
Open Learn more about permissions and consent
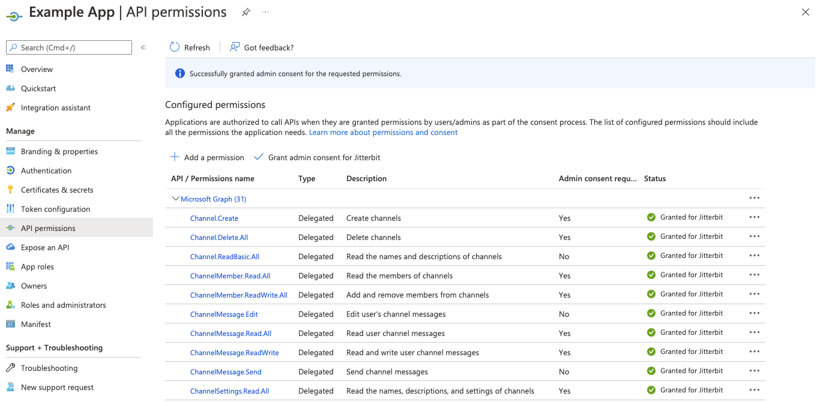383,132
